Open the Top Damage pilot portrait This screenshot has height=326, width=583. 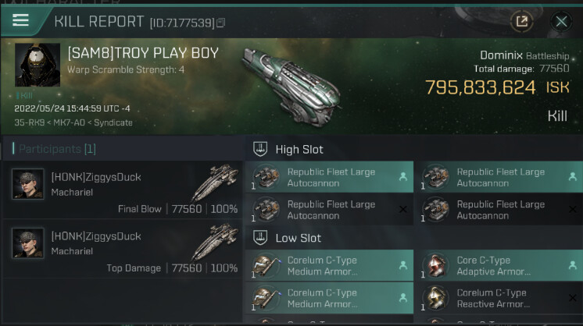(28, 243)
